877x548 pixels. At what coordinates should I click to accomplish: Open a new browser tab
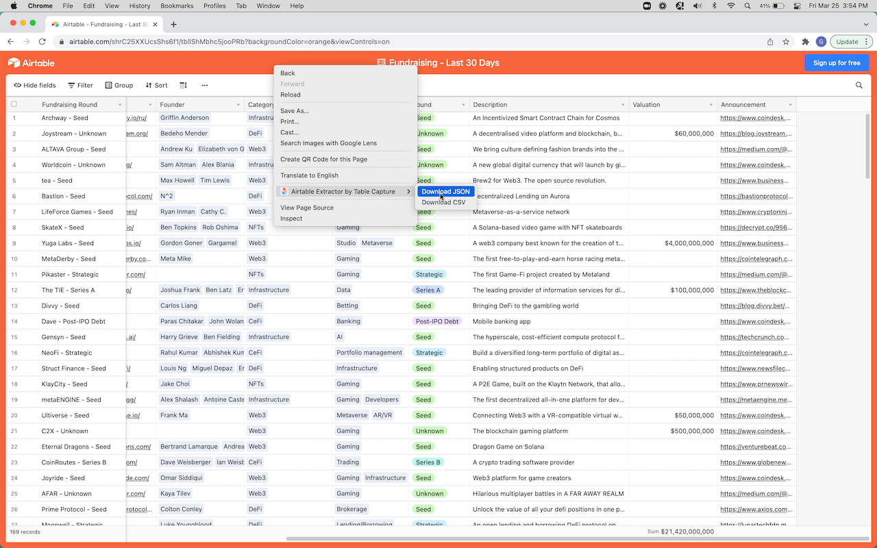click(x=173, y=24)
